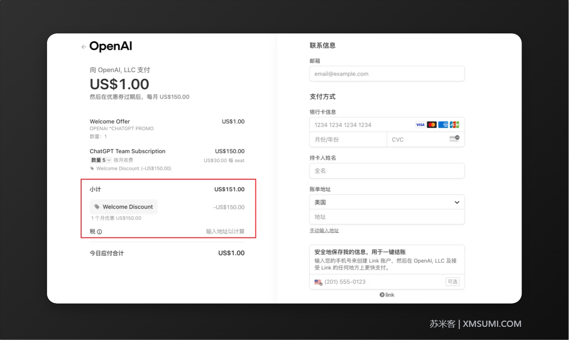Click the 输入地址以计算 tax text
This screenshot has height=340, width=569.
pos(225,231)
